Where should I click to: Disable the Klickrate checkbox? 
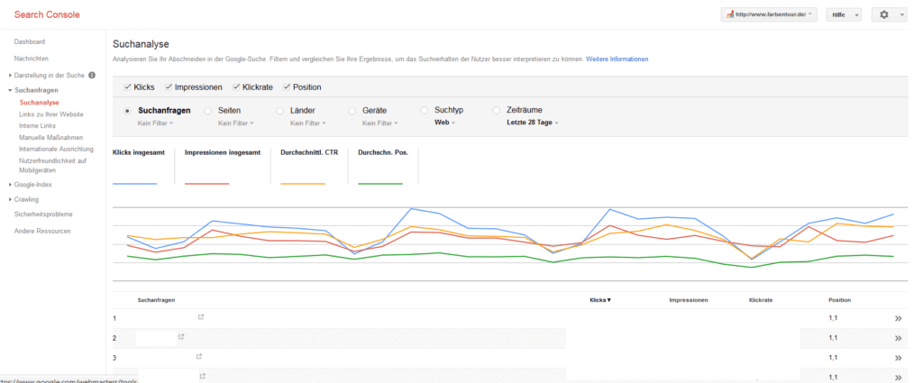coord(237,87)
